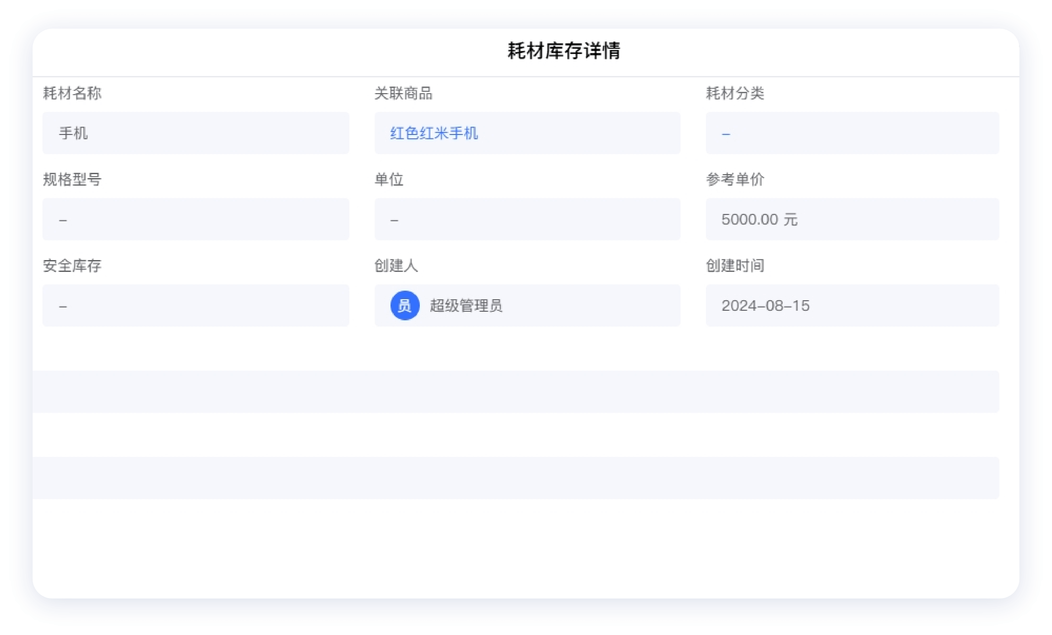The width and height of the screenshot is (1052, 635).
Task: Open the linked product 红色红米手机
Action: [x=434, y=133]
